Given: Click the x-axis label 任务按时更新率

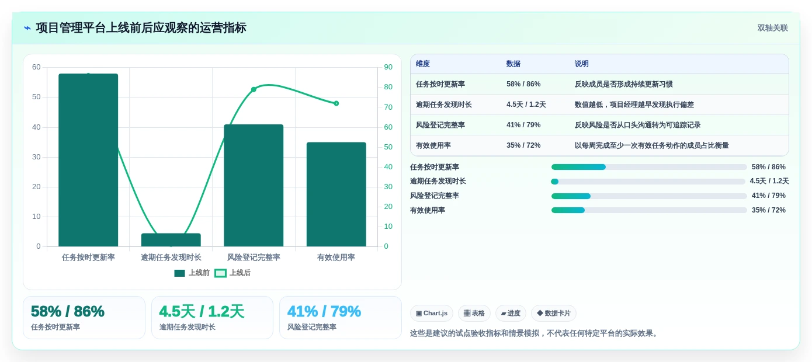Looking at the screenshot, I should 88,257.
